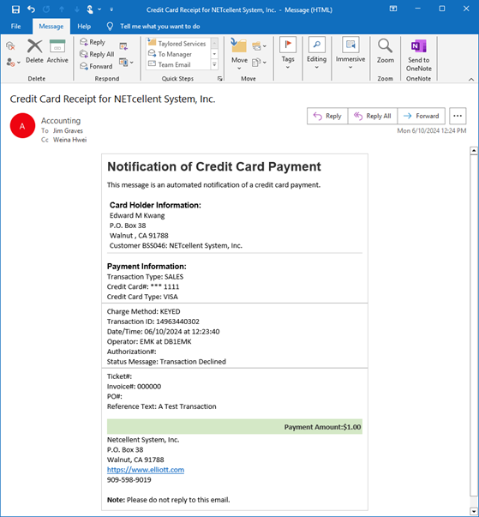Click the message body vertical scrollbar
This screenshot has height=517, width=479.
point(474,332)
